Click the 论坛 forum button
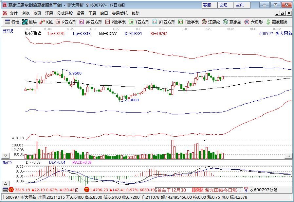294x202 pixels. tap(226, 5)
